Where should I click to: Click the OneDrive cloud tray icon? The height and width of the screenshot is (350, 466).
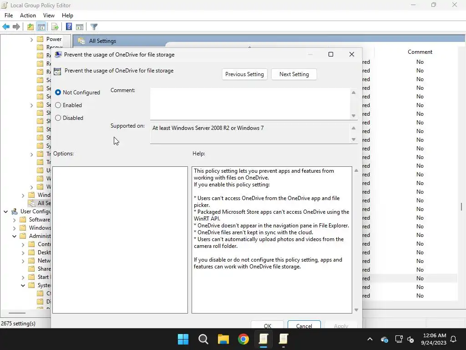click(384, 339)
